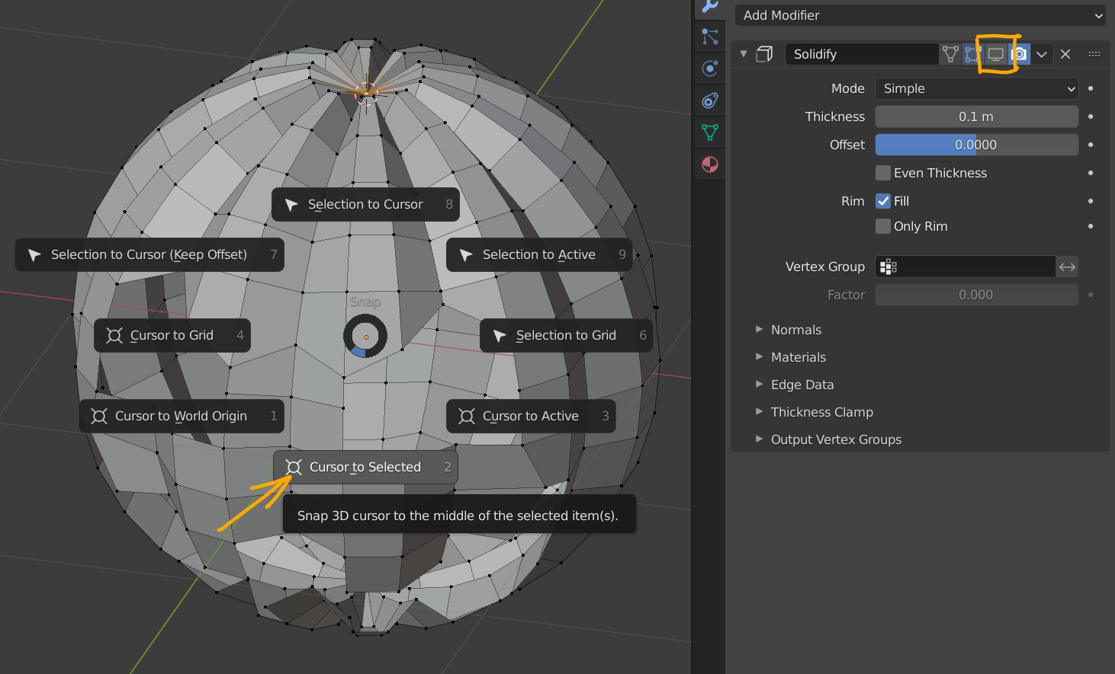Open the Particle Properties tab

(x=709, y=37)
